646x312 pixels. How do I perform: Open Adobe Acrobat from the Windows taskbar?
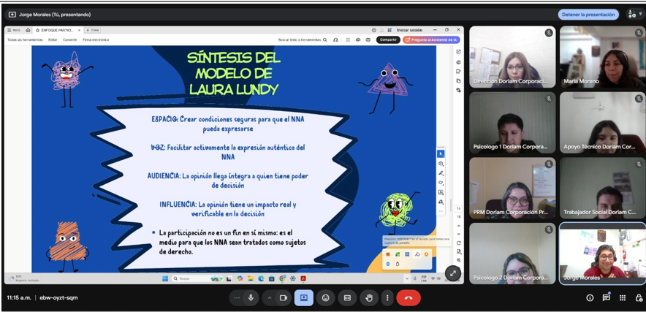[x=303, y=278]
